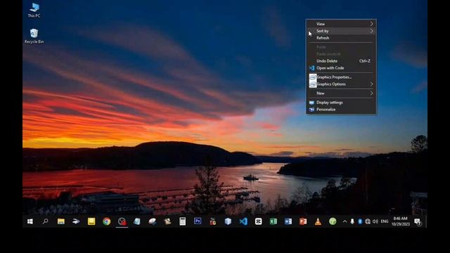Expand Graphics Options submenu arrow

click(x=372, y=84)
